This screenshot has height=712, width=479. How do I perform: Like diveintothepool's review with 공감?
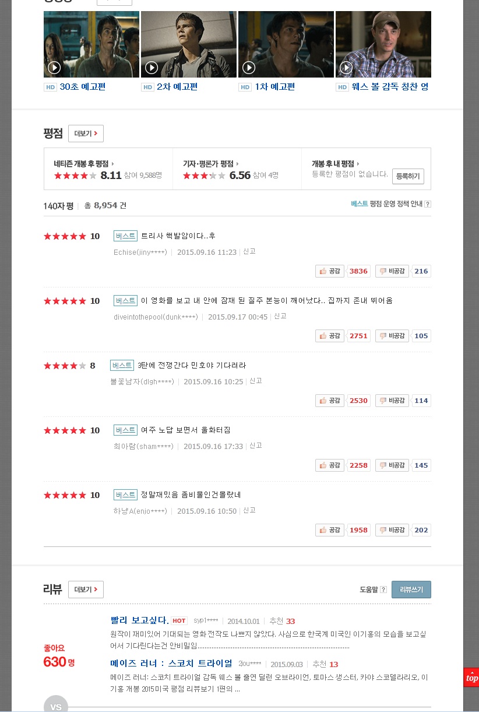[330, 336]
